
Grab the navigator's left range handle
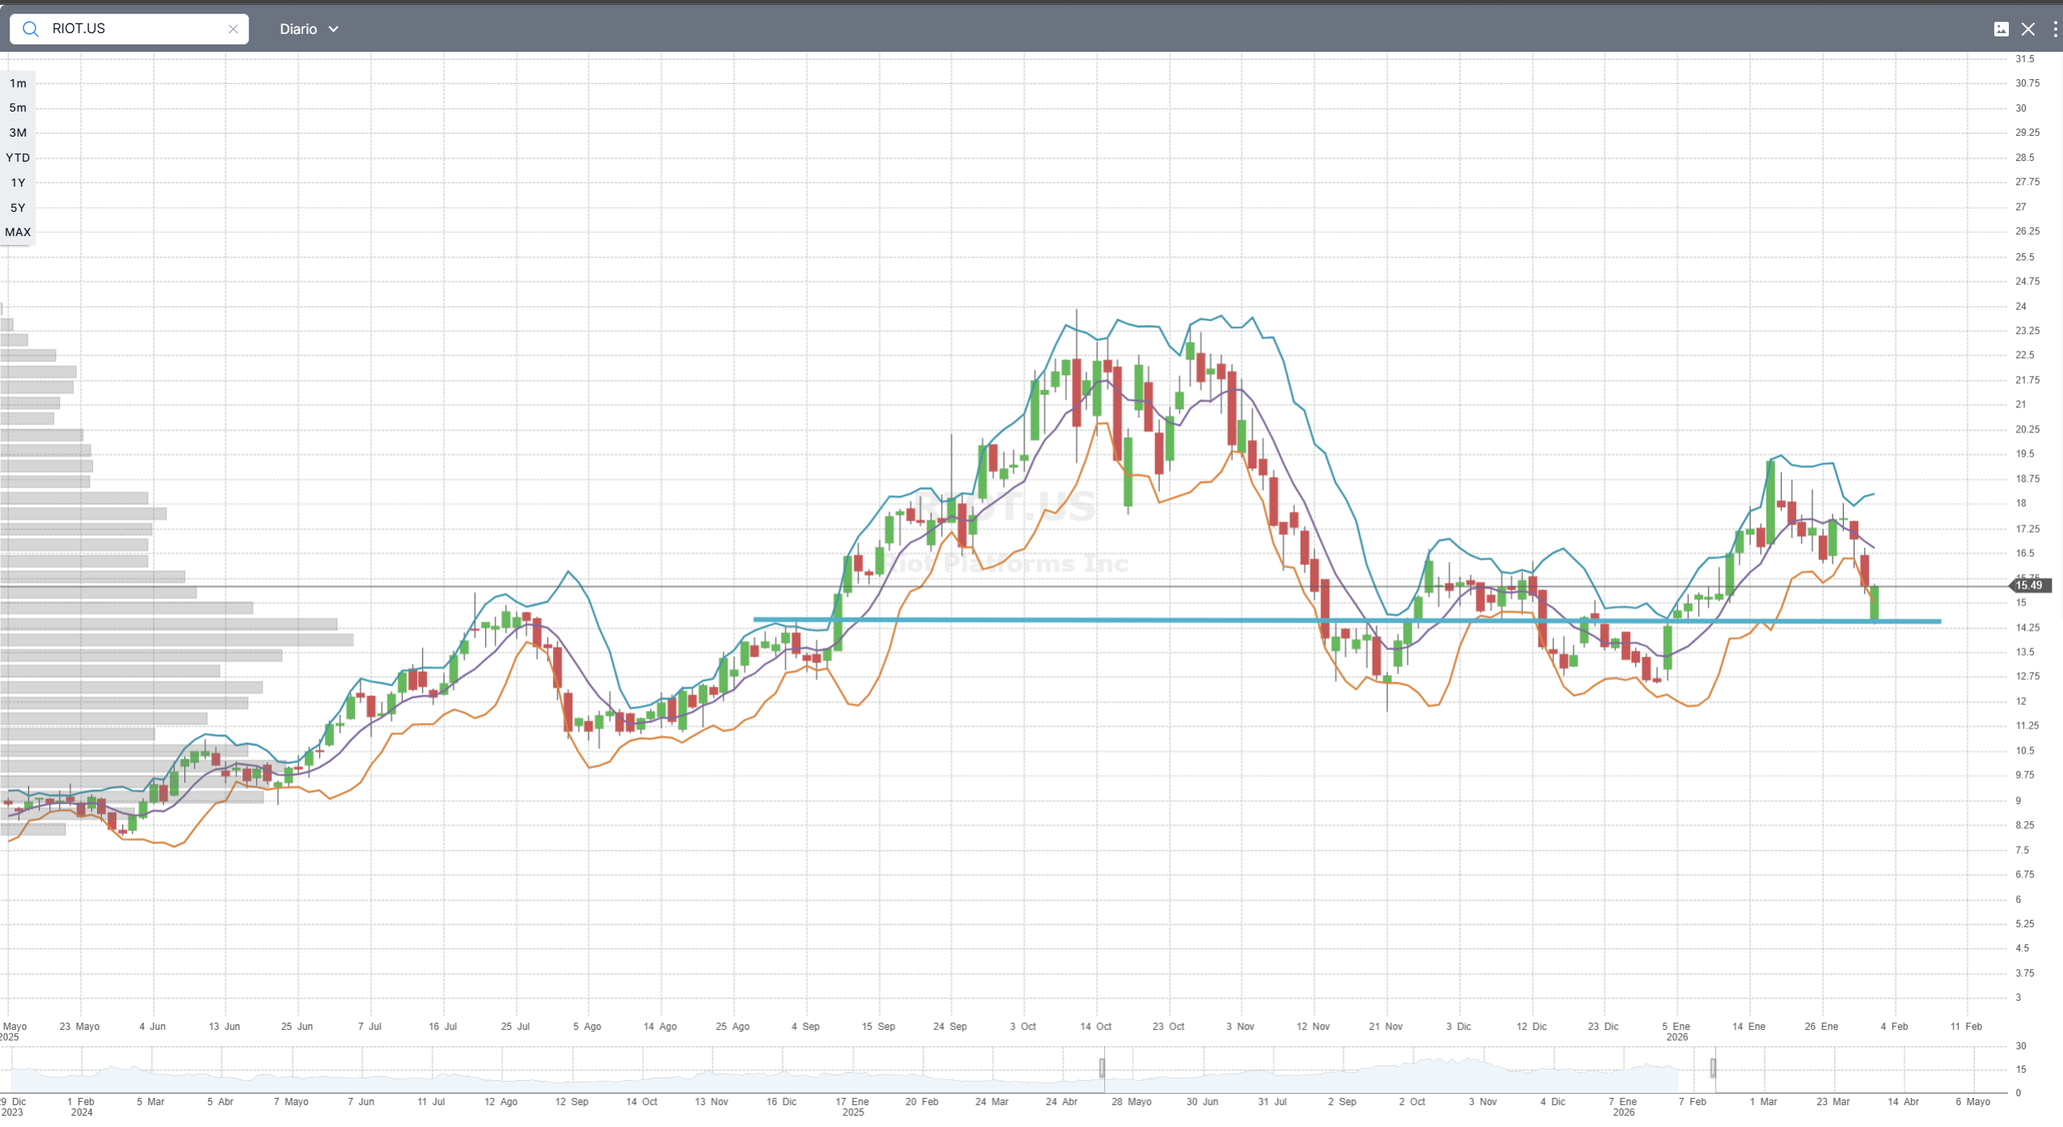[1102, 1068]
